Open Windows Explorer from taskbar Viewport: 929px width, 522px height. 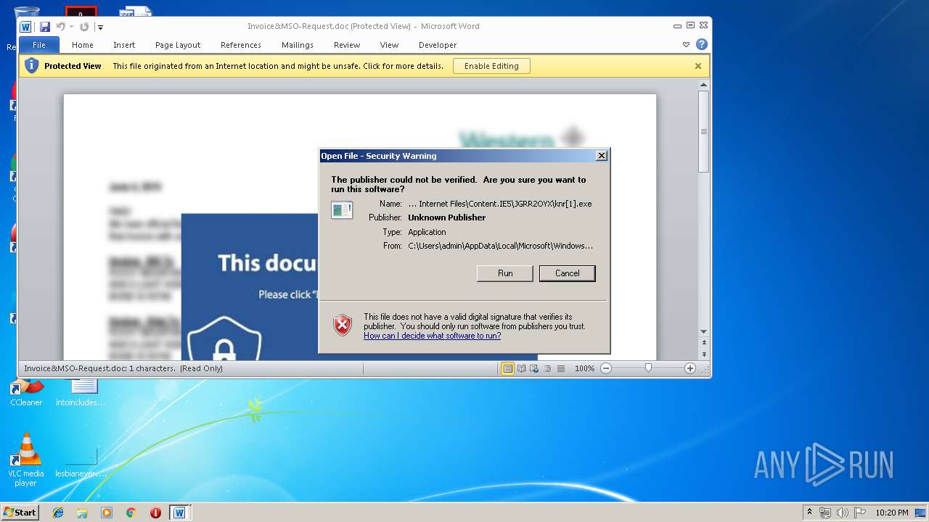click(x=82, y=513)
